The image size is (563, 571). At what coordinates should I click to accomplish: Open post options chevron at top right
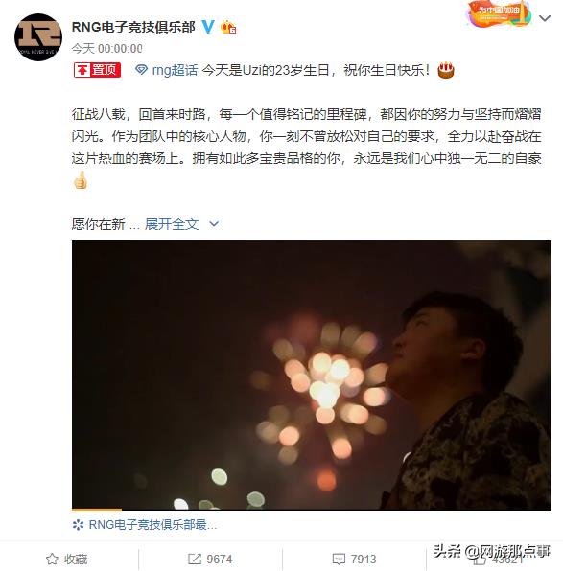[545, 18]
